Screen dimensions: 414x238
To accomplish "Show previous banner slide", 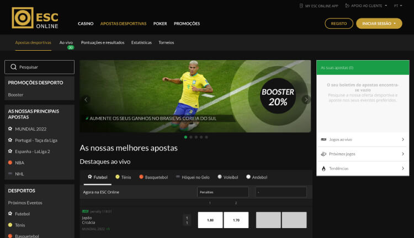I will (x=86, y=100).
